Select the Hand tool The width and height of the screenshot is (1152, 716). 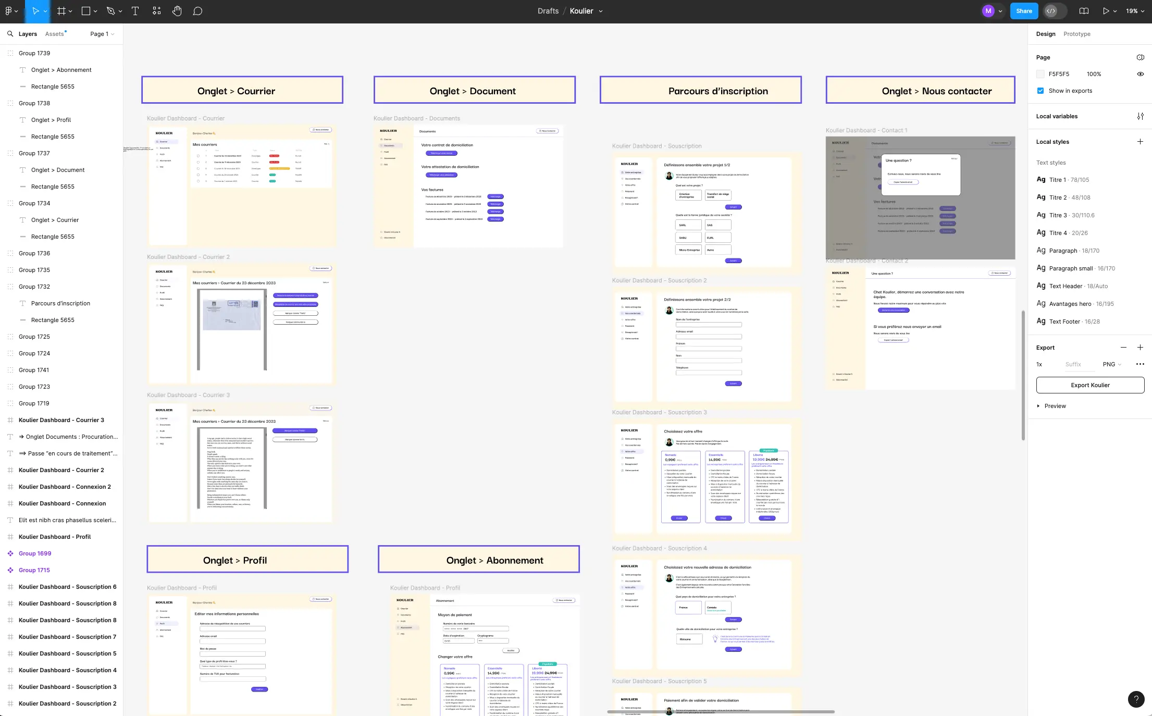click(x=177, y=11)
